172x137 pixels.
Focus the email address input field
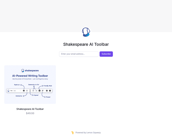tap(79, 54)
